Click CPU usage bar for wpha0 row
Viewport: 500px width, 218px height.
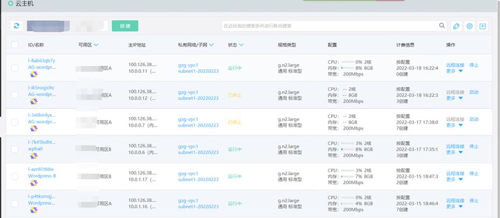point(347,144)
